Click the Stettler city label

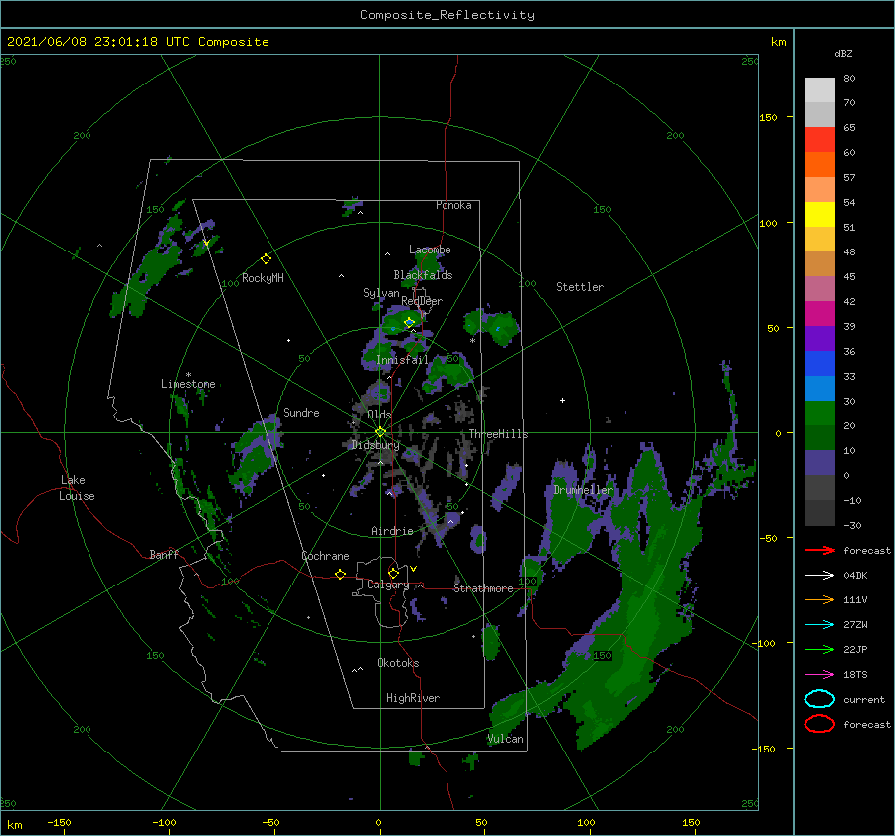click(580, 287)
